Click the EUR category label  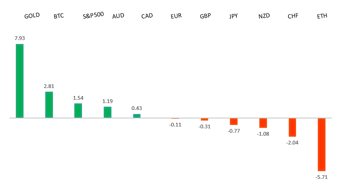pos(176,16)
